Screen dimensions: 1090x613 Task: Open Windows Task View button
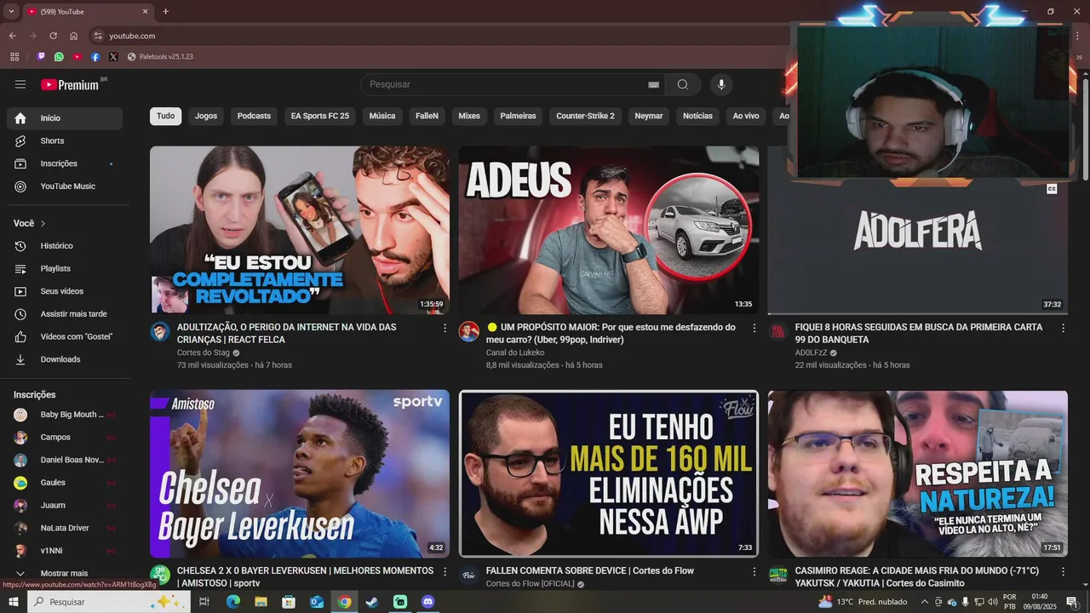point(204,602)
